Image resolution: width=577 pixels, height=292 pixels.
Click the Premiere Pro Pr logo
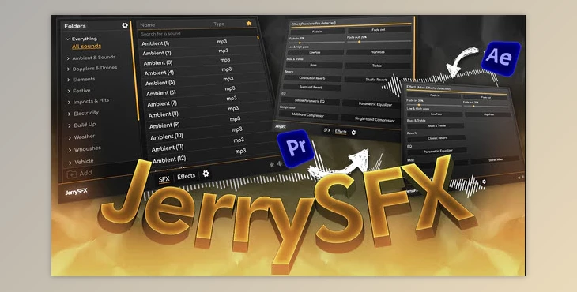coord(296,148)
